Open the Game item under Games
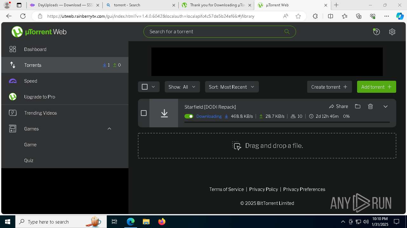This screenshot has height=228, width=407. pyautogui.click(x=65, y=144)
